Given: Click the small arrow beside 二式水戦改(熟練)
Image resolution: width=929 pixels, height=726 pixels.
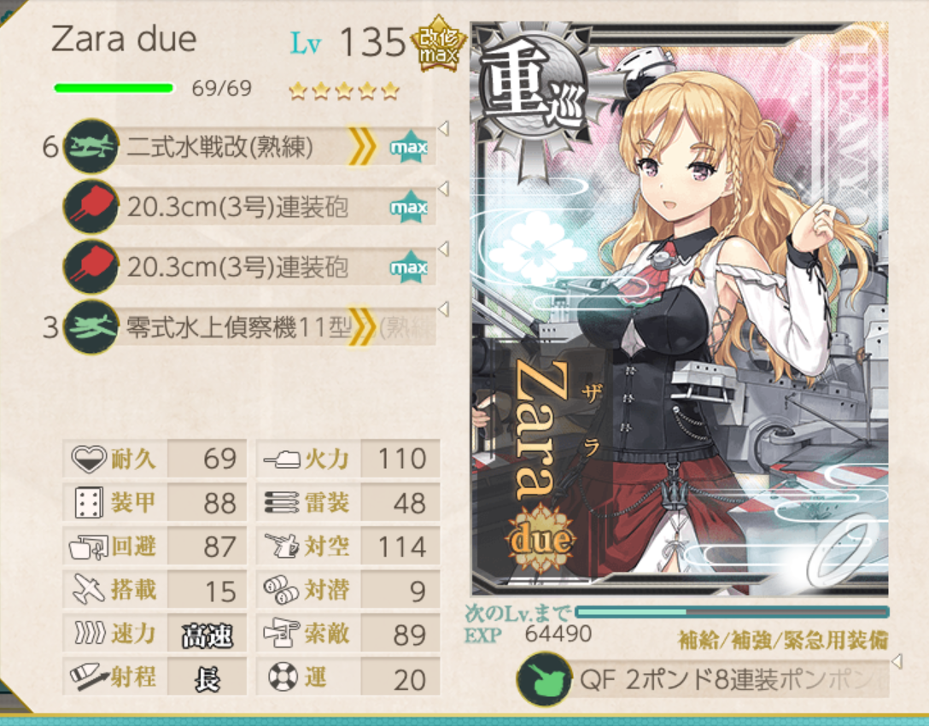Looking at the screenshot, I should click(443, 127).
